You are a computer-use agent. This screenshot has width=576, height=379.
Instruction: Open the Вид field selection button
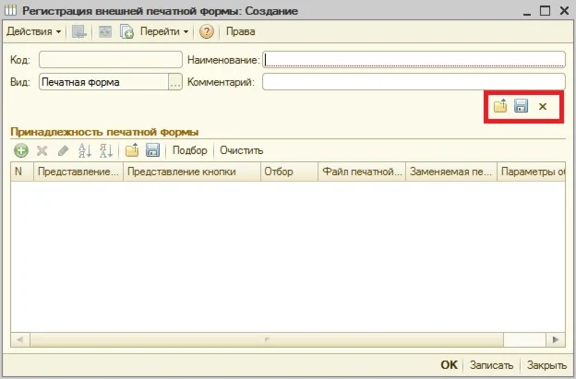(175, 82)
